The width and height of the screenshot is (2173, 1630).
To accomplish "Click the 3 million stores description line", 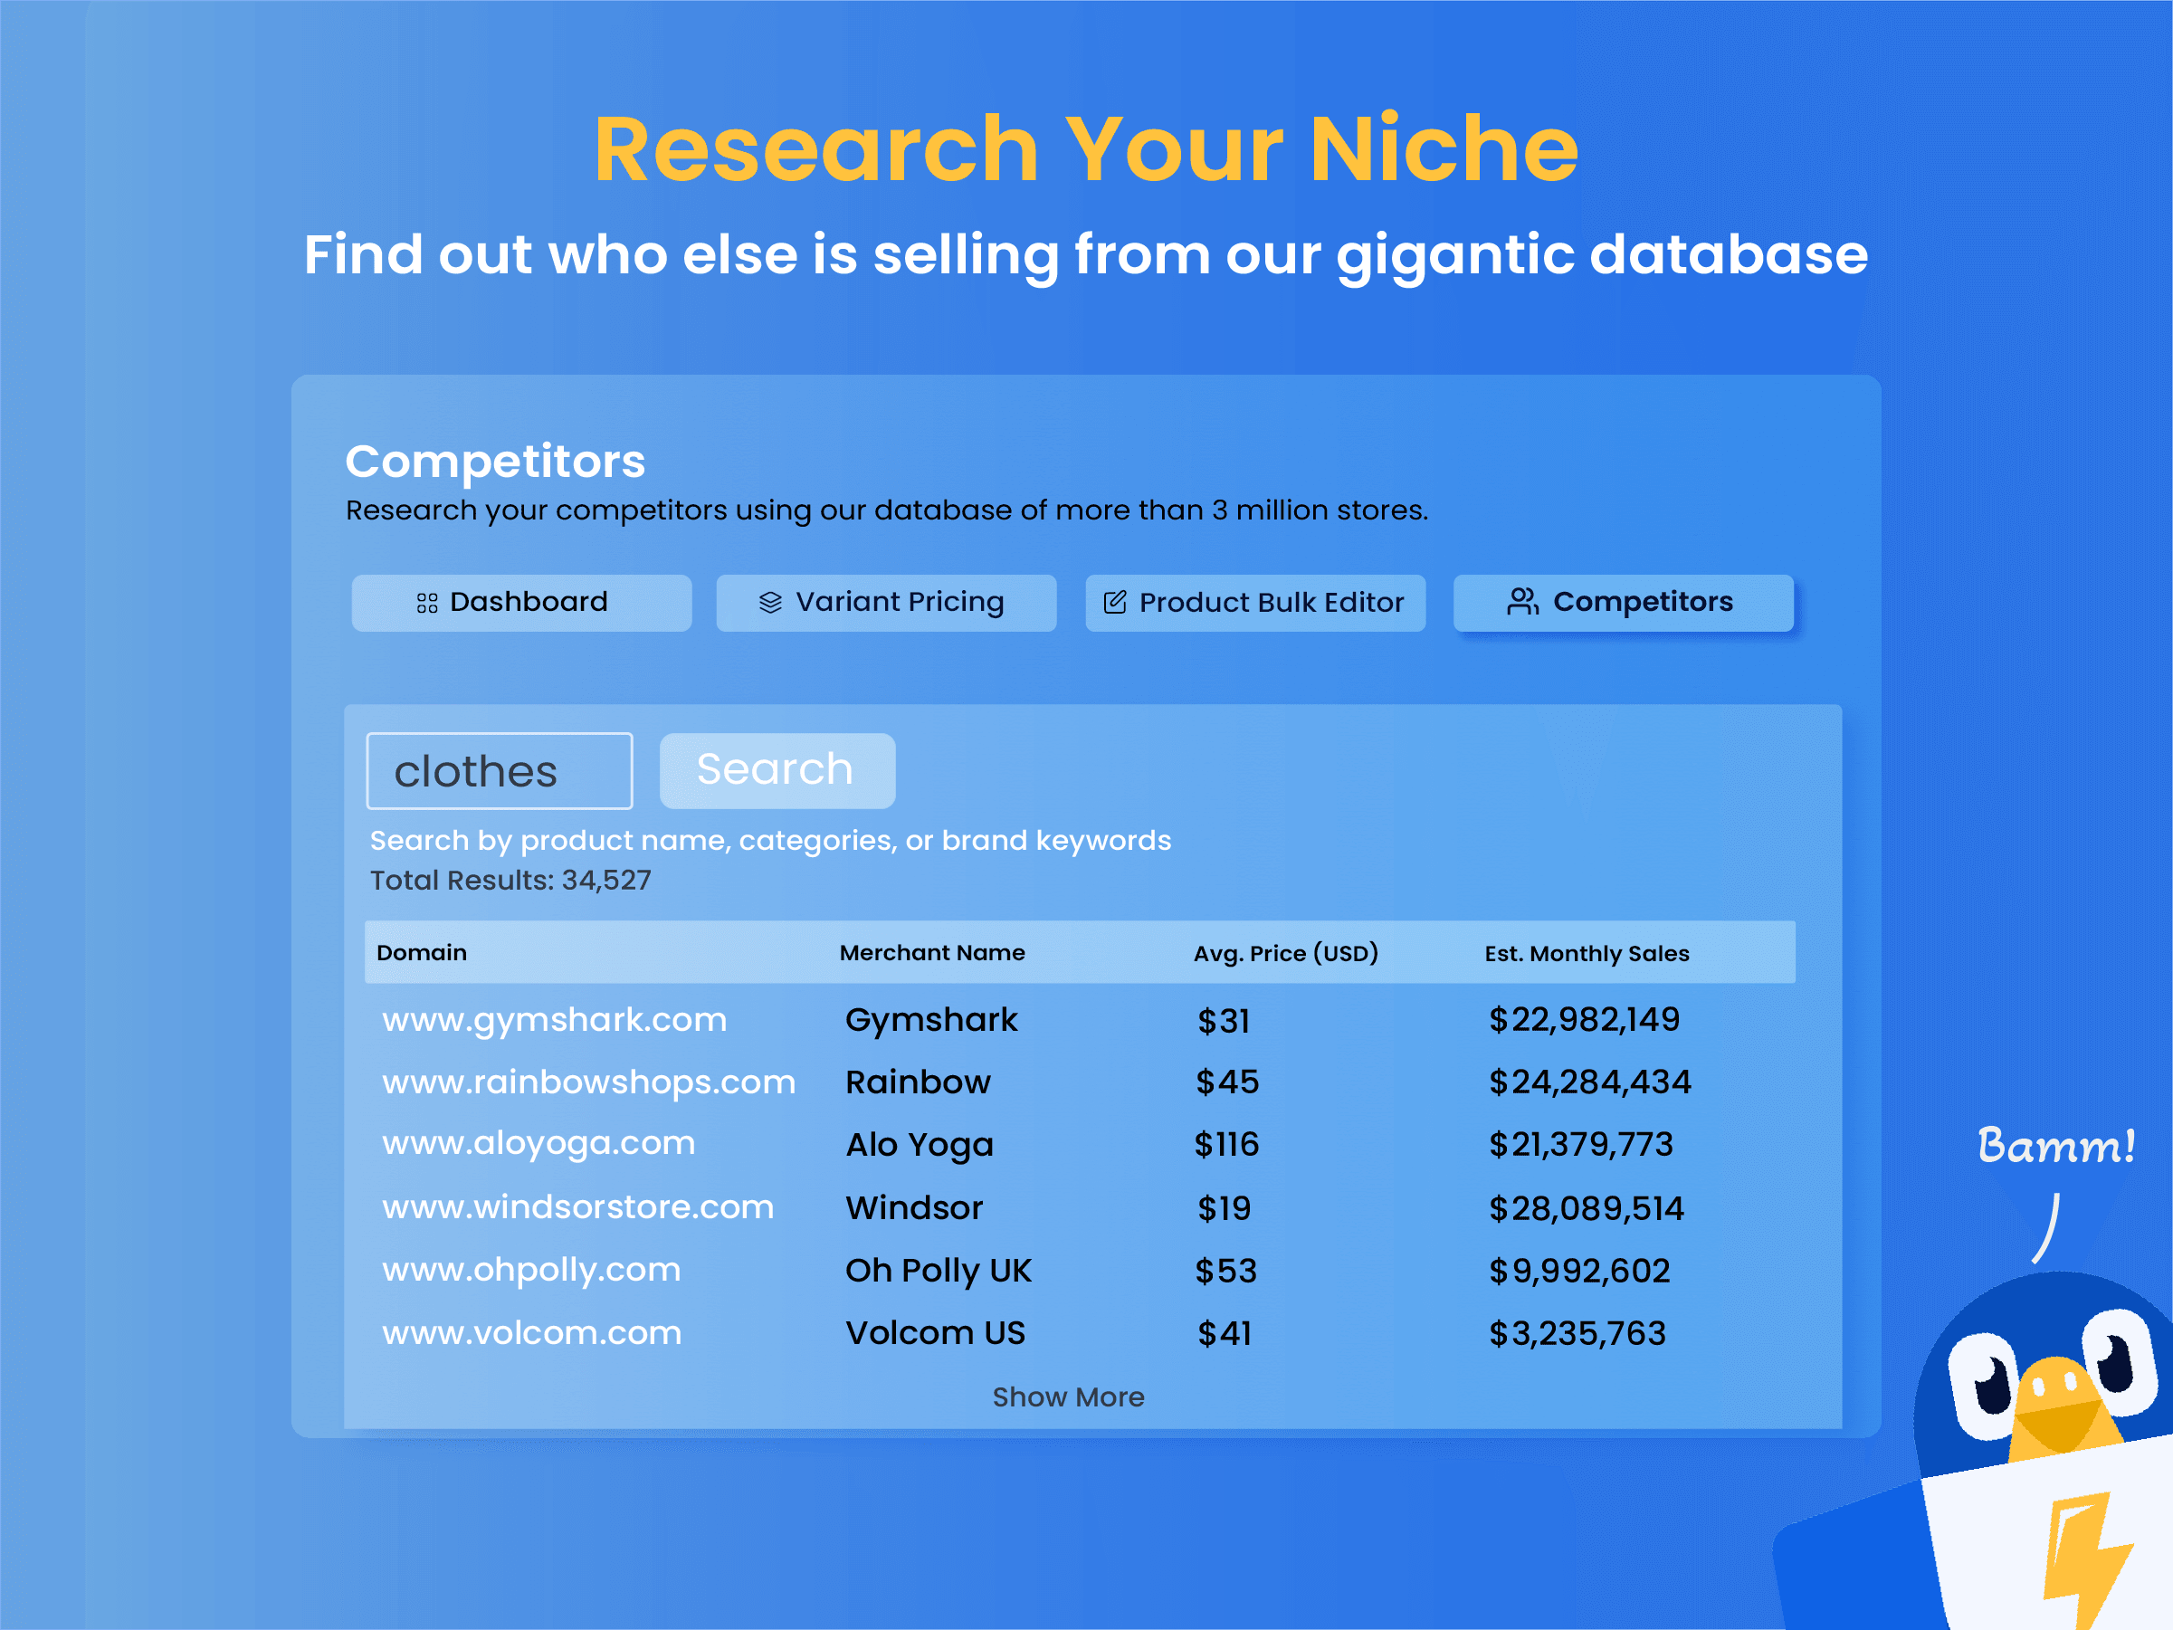I will (887, 511).
